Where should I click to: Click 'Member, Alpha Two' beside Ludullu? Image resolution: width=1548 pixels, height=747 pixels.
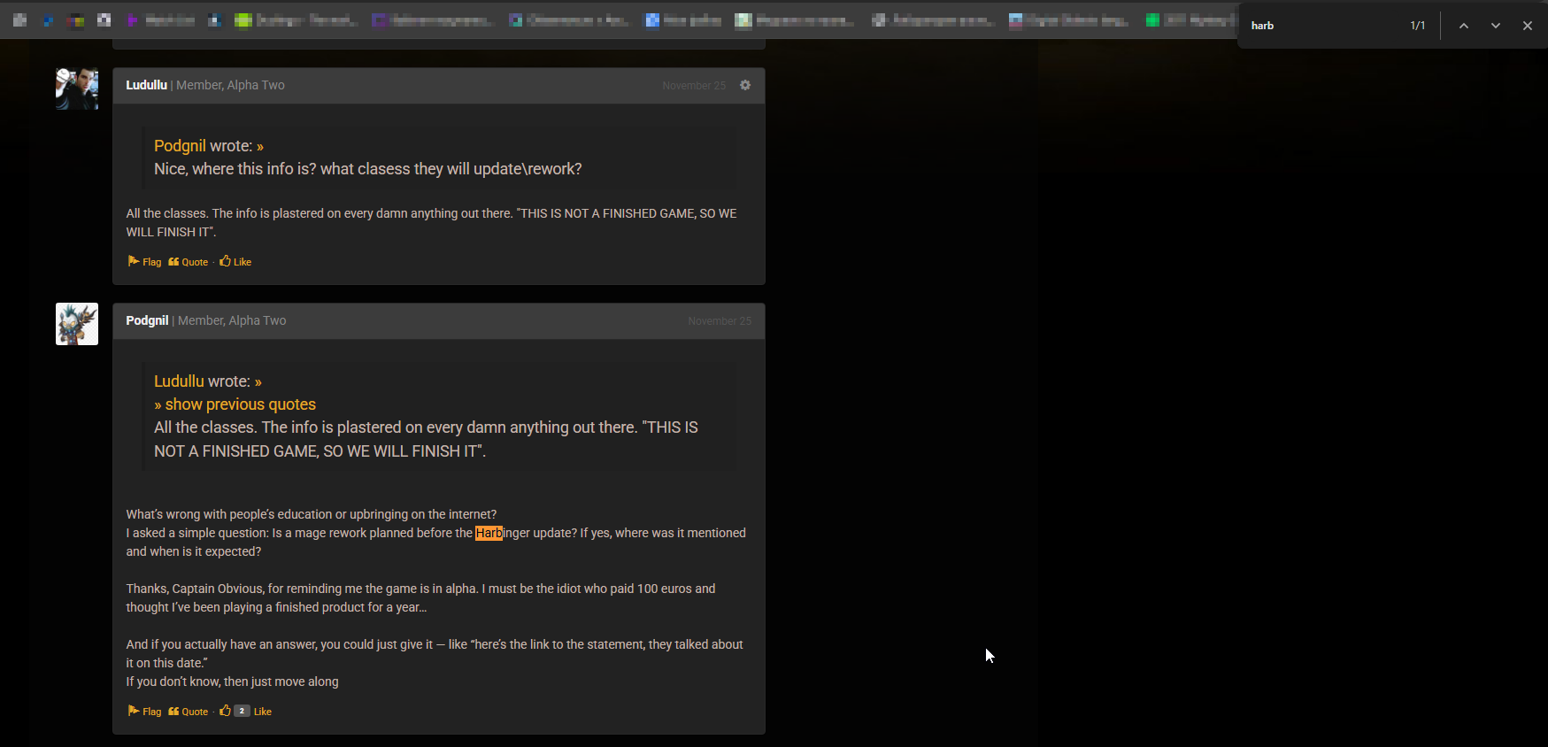(x=230, y=85)
